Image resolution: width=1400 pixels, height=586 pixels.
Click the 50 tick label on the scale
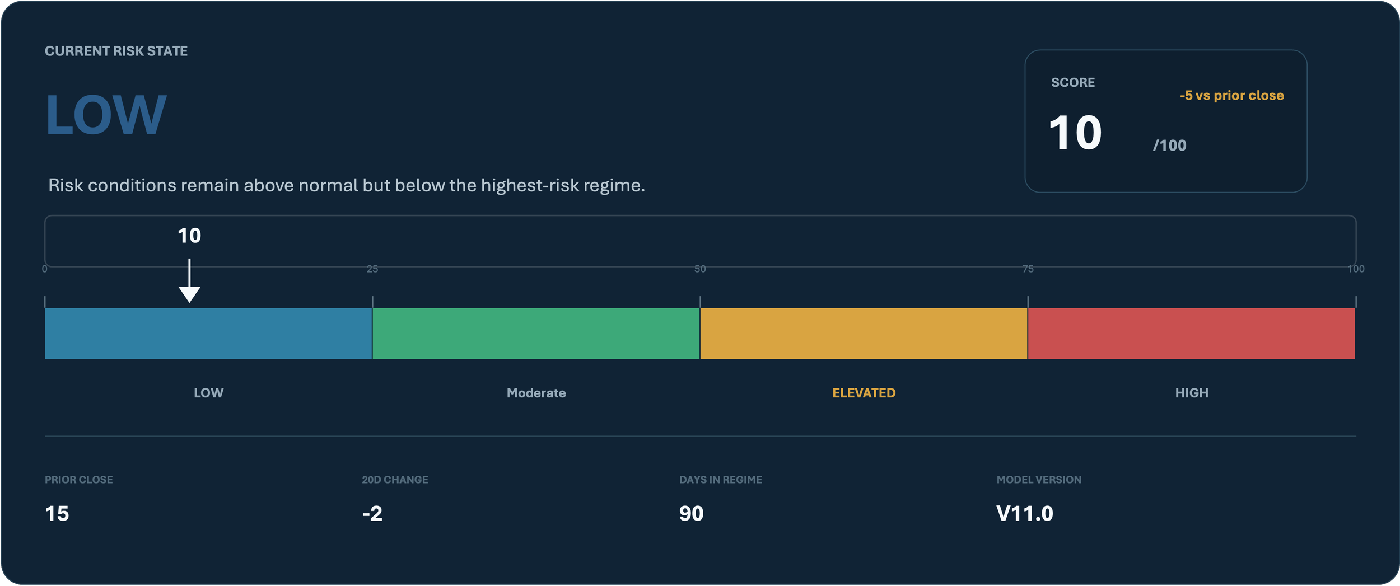[x=700, y=269]
